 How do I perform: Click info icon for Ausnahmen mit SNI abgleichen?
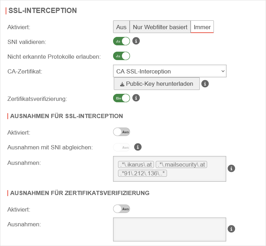[138, 147]
